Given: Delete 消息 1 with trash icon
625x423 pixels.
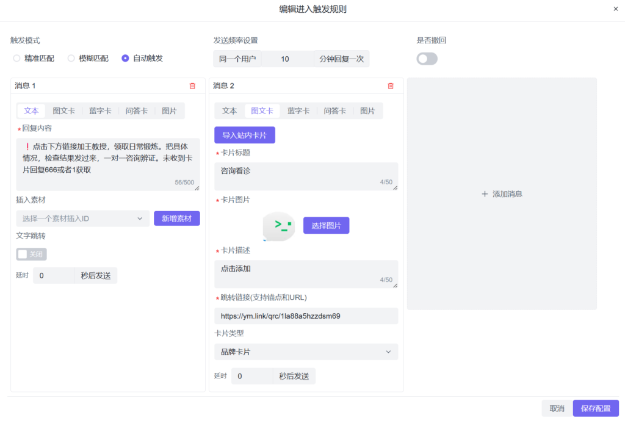Looking at the screenshot, I should tap(192, 86).
